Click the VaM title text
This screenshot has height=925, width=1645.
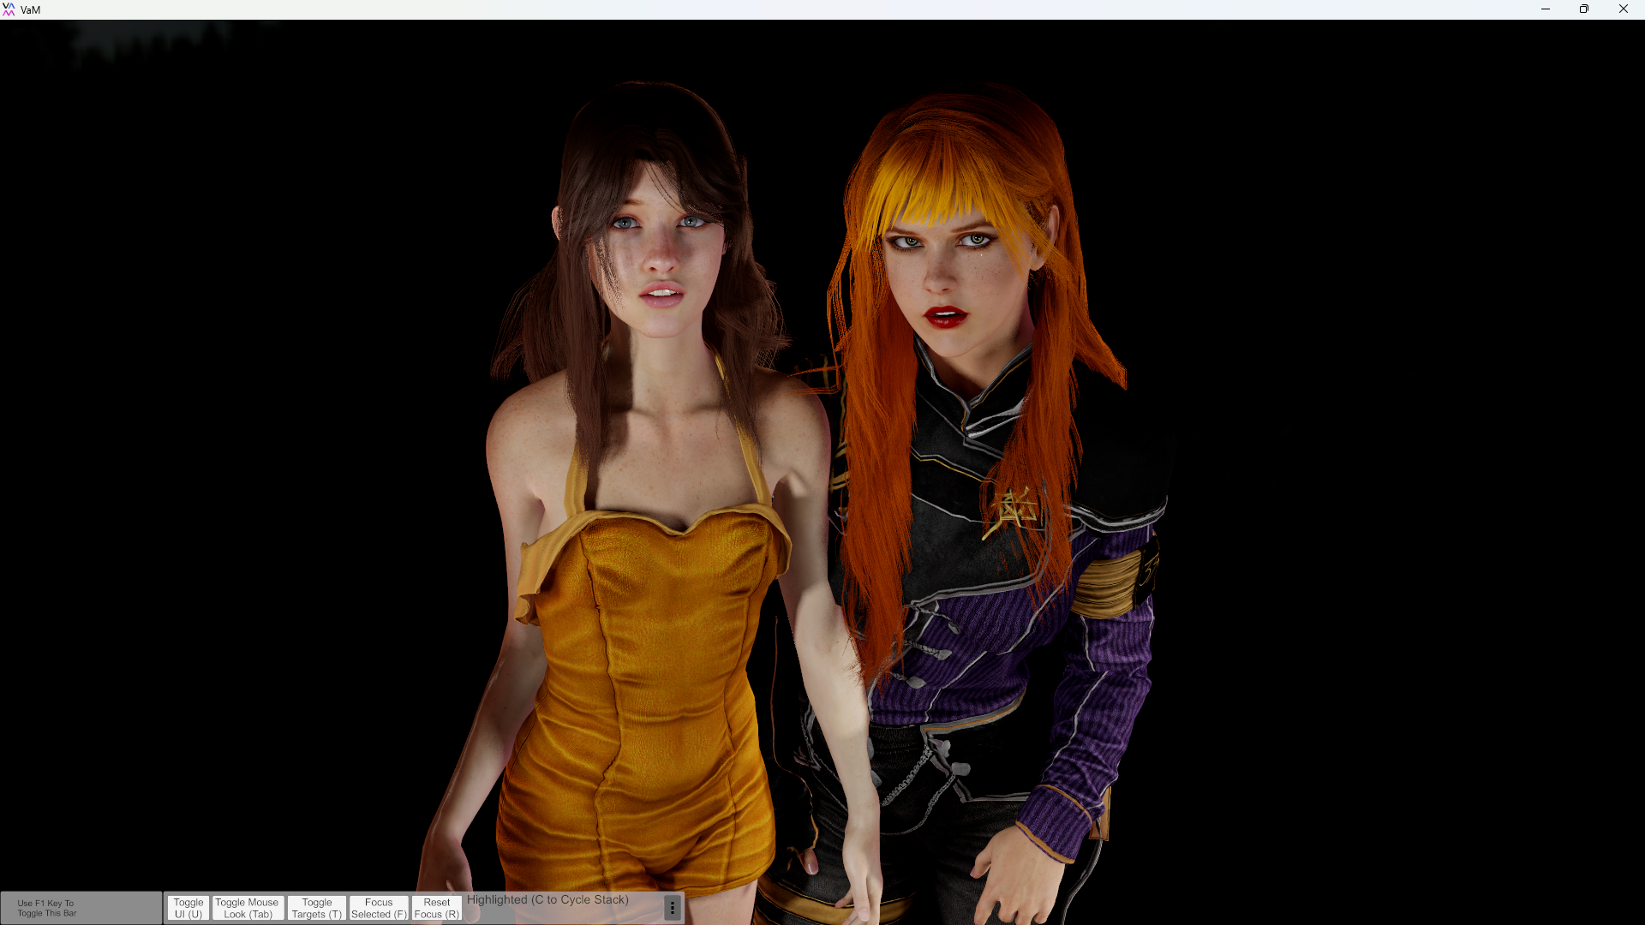click(x=31, y=10)
